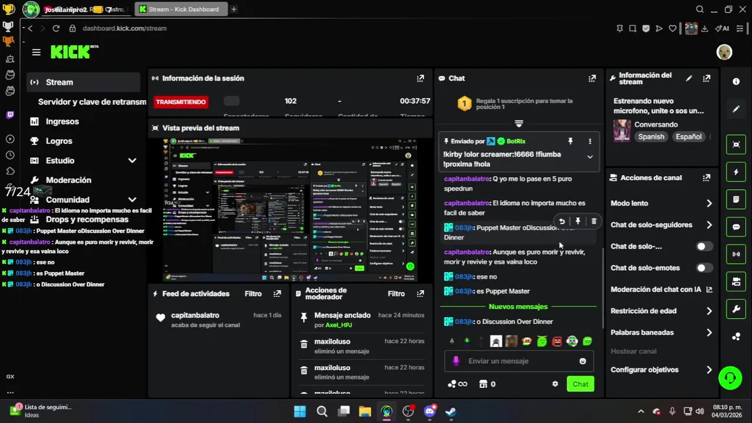Screen dimensions: 752x423
Task: Open chat settings gear icon
Action: click(555, 384)
